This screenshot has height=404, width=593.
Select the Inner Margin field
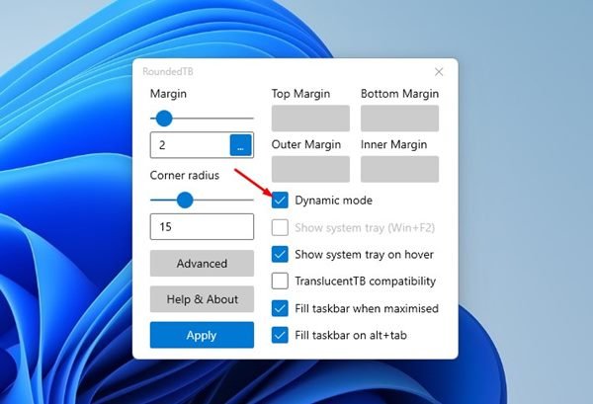(399, 169)
